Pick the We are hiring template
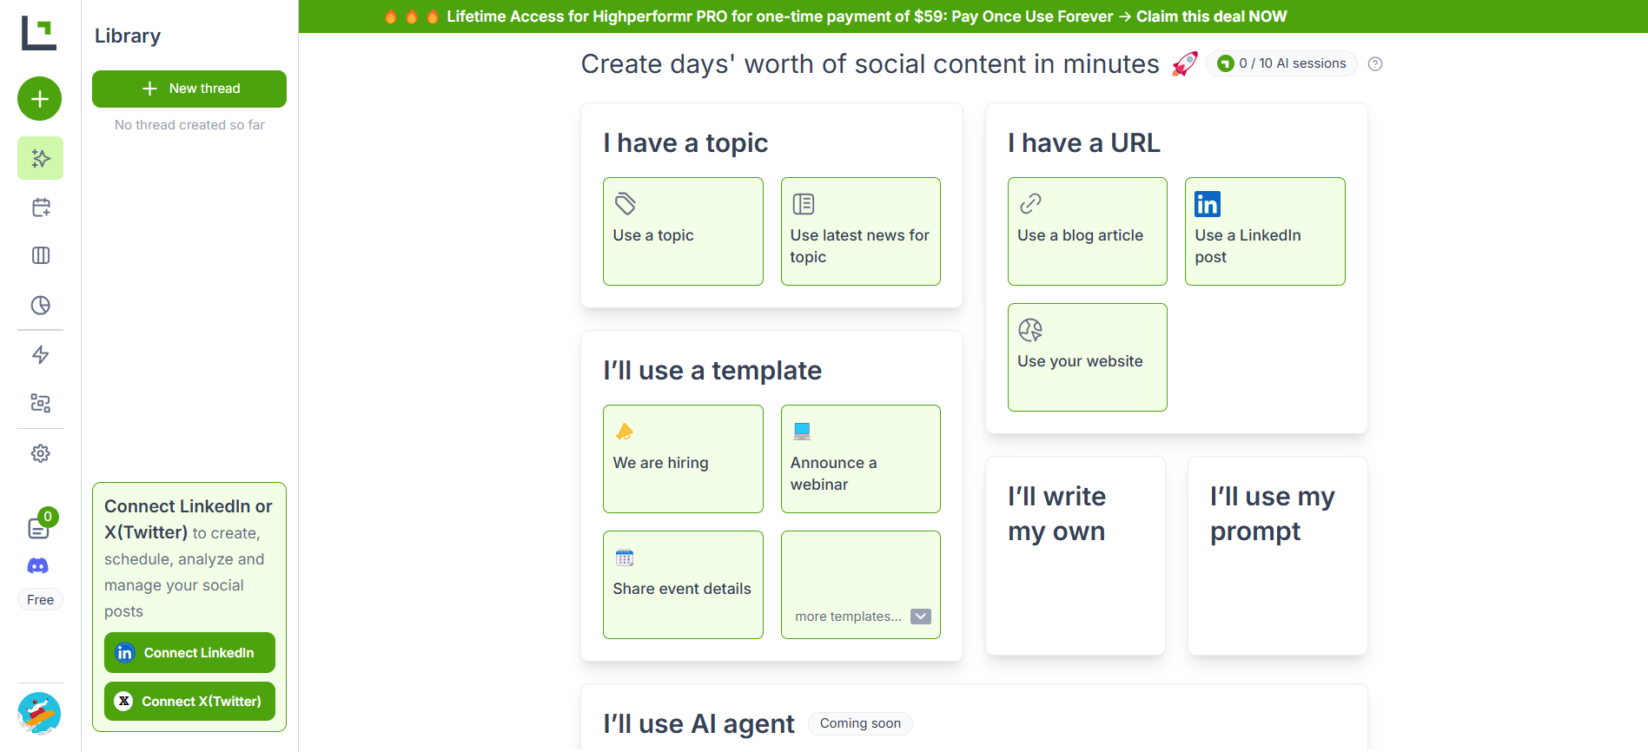 [x=683, y=458]
